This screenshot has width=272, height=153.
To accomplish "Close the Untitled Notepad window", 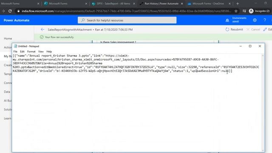I will (x=260, y=46).
